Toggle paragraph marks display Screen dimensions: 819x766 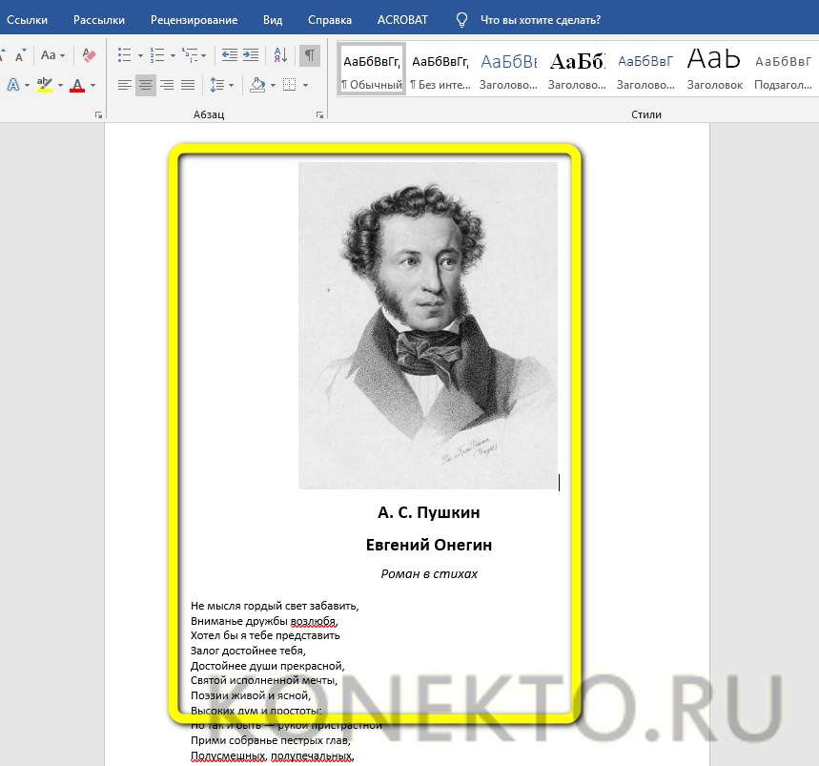[x=310, y=55]
